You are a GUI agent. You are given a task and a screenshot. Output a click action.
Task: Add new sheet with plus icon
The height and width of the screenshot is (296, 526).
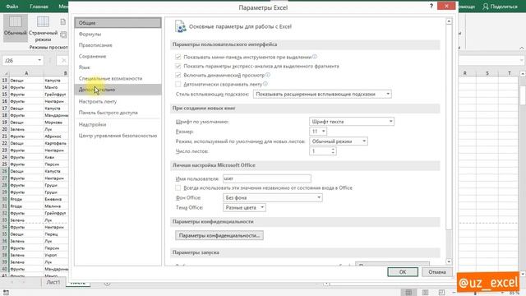[107, 283]
